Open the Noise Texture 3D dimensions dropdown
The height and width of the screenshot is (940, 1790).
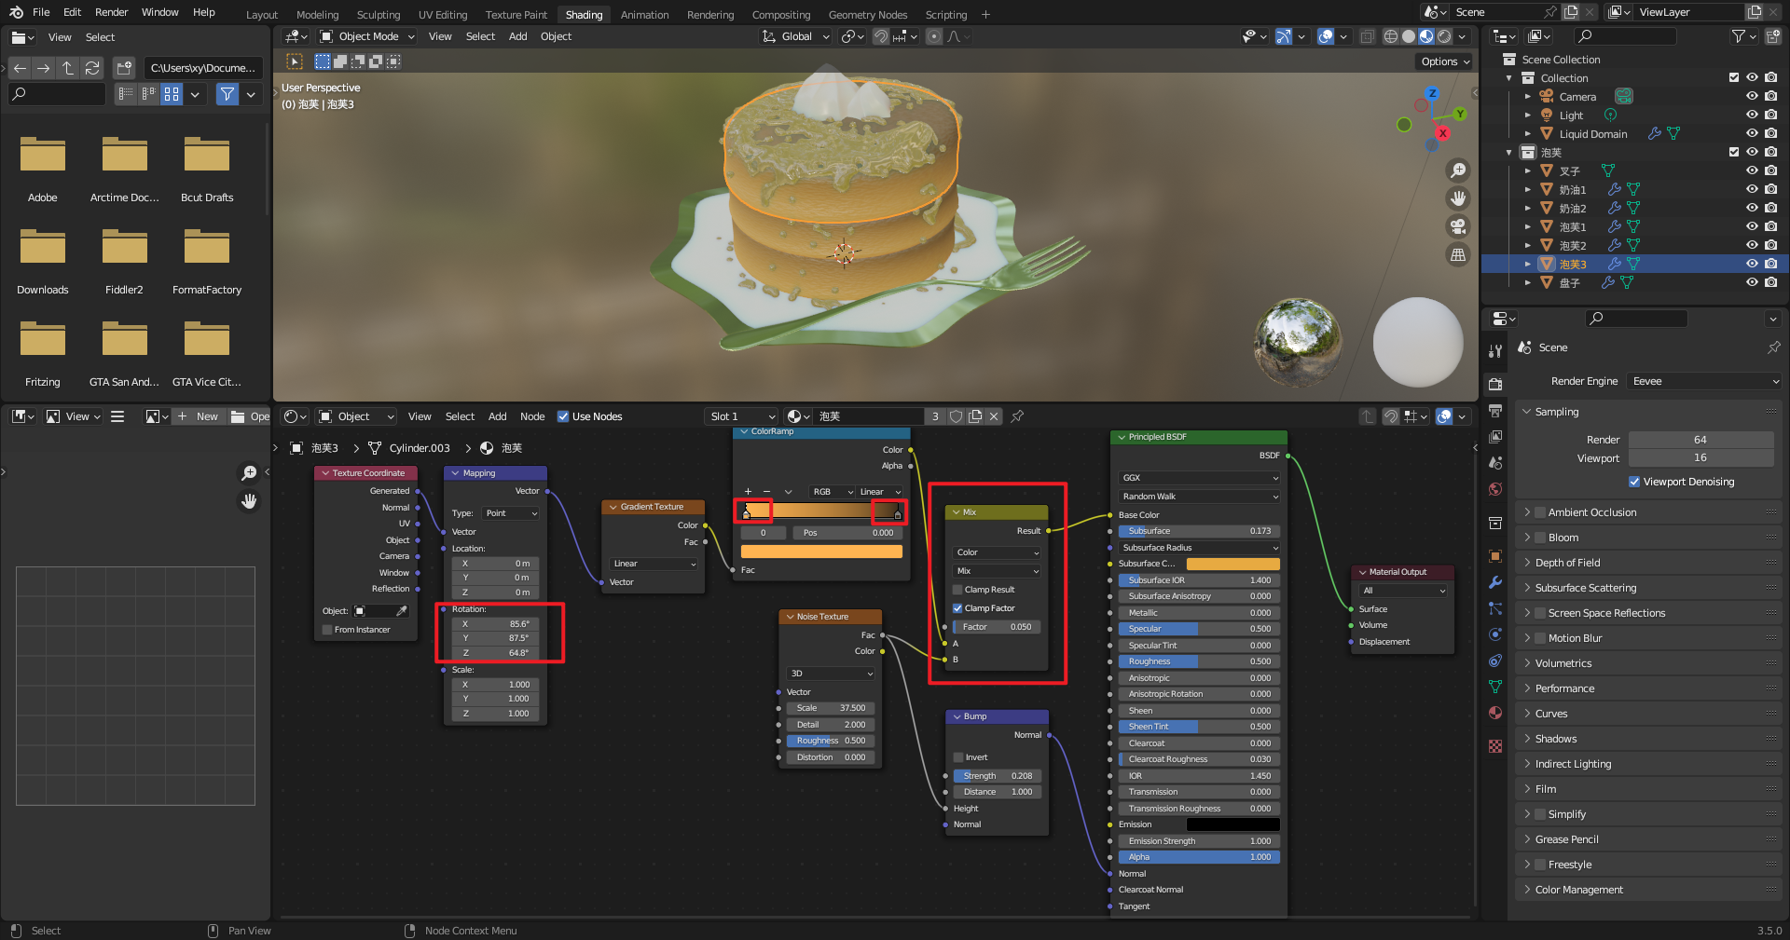832,674
